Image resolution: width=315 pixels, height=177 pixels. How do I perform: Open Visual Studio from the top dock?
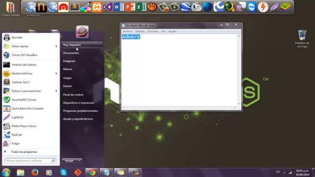click(x=108, y=7)
